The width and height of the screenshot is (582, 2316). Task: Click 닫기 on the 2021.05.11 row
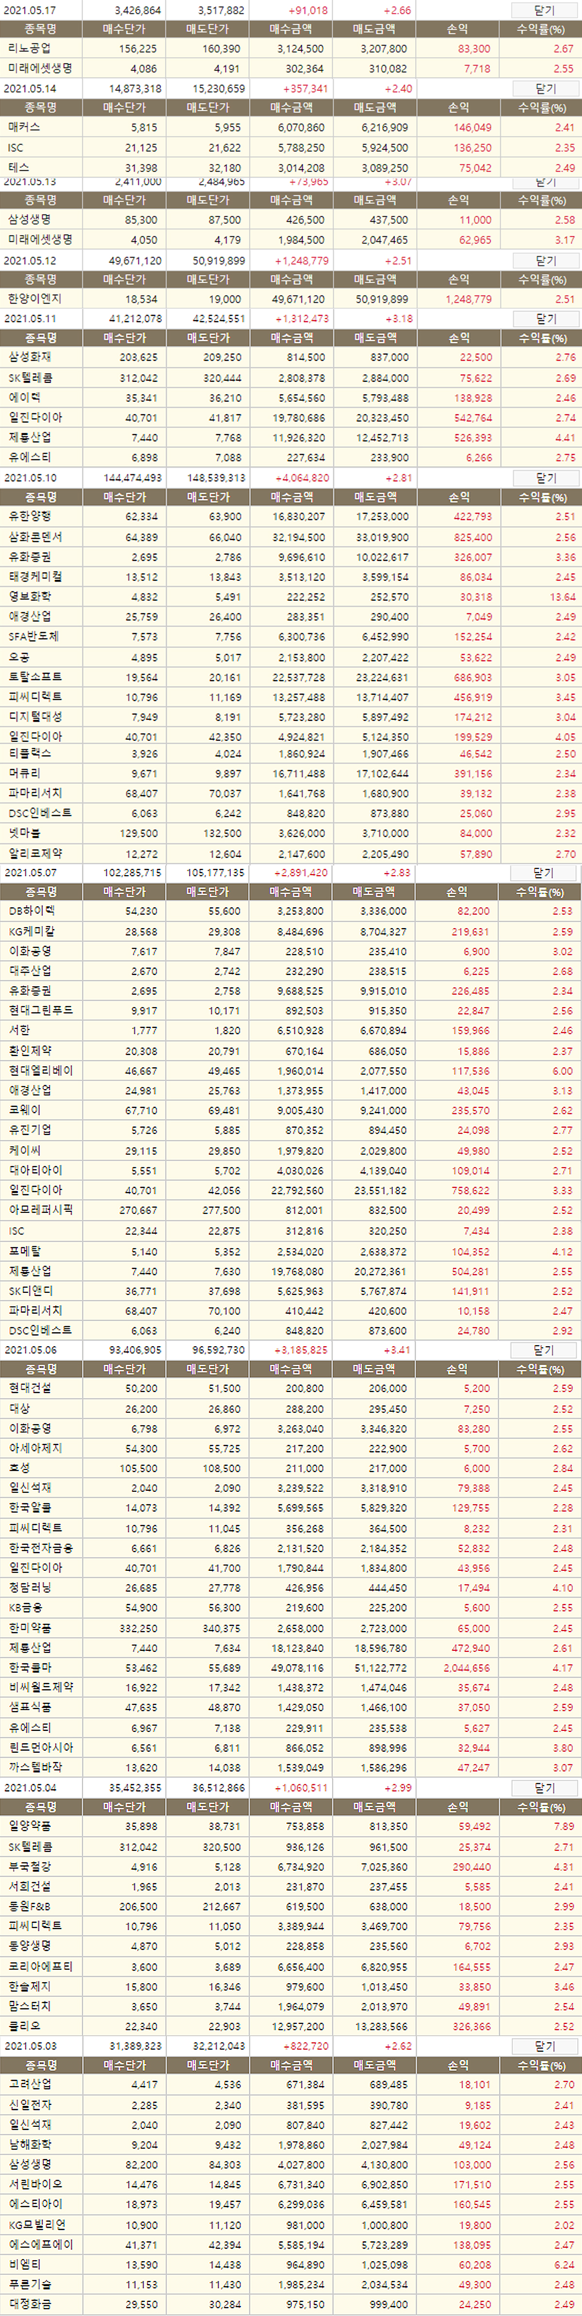point(544,318)
